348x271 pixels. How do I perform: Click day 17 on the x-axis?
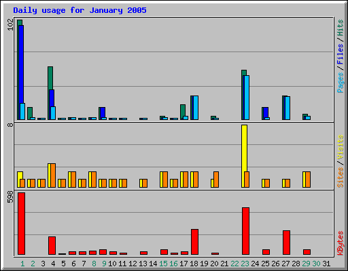click(x=184, y=264)
